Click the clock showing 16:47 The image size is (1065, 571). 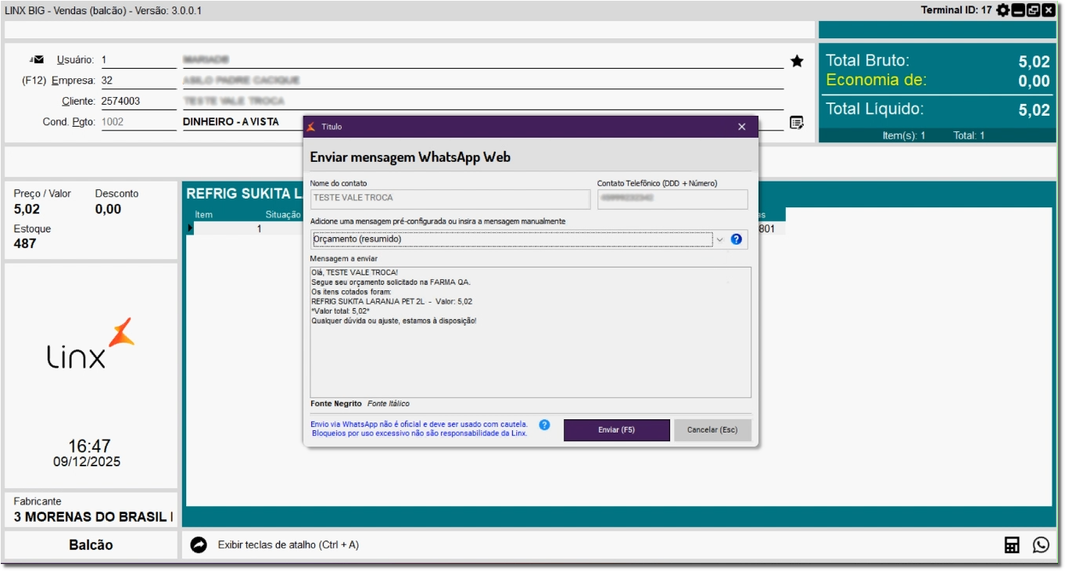(89, 446)
